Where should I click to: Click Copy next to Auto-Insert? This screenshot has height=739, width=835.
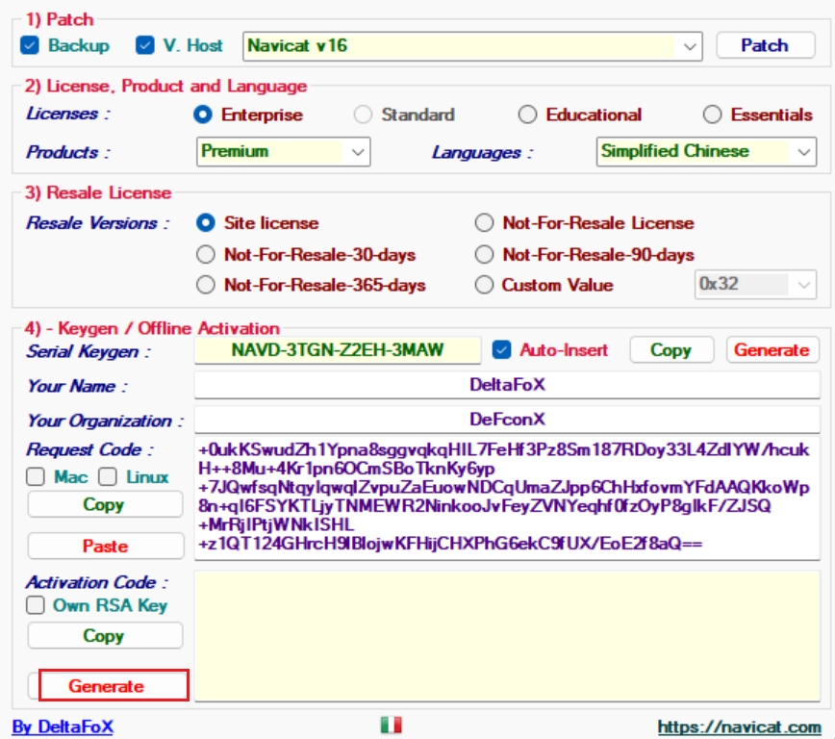click(671, 350)
